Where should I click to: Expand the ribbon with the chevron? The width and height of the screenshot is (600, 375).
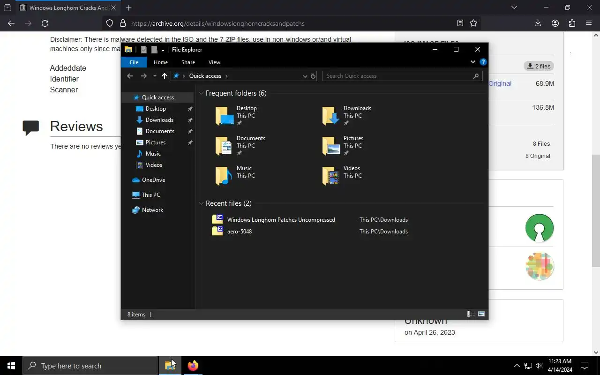pos(472,62)
